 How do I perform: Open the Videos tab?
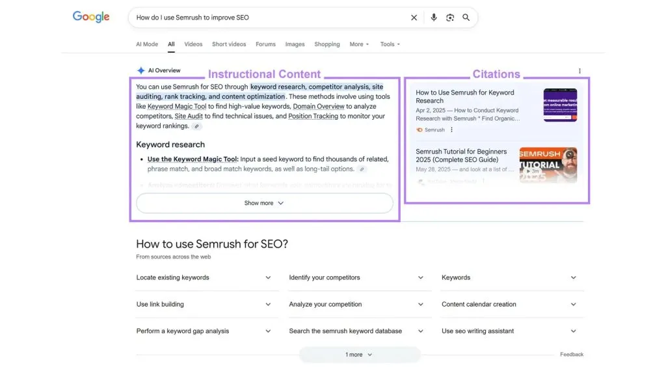(x=193, y=44)
